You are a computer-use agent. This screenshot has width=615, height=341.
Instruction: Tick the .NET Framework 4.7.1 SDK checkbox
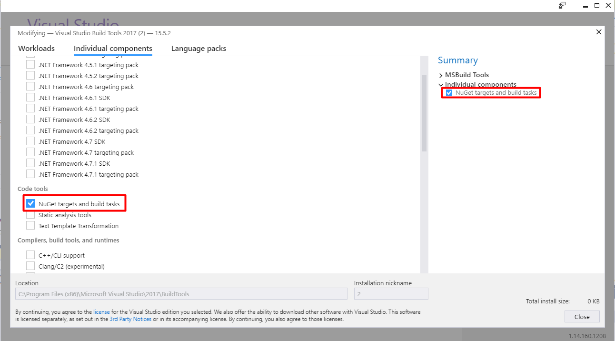[x=30, y=163]
